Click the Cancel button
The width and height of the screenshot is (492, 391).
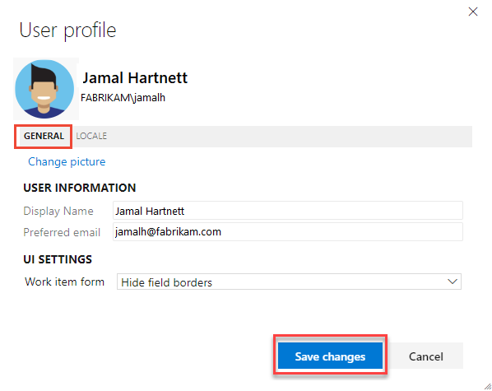click(426, 356)
